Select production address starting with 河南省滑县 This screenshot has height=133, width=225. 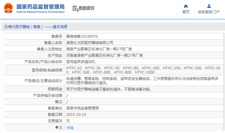click(104, 55)
